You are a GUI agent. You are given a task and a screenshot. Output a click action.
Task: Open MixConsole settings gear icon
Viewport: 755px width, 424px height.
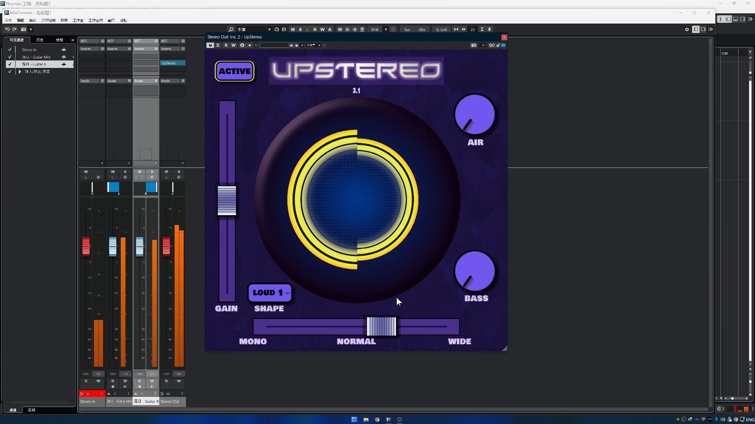coord(687,29)
